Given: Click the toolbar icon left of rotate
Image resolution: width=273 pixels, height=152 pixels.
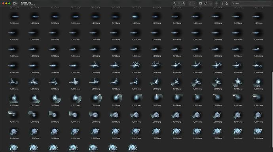Looking at the screenshot, I should (x=201, y=3).
